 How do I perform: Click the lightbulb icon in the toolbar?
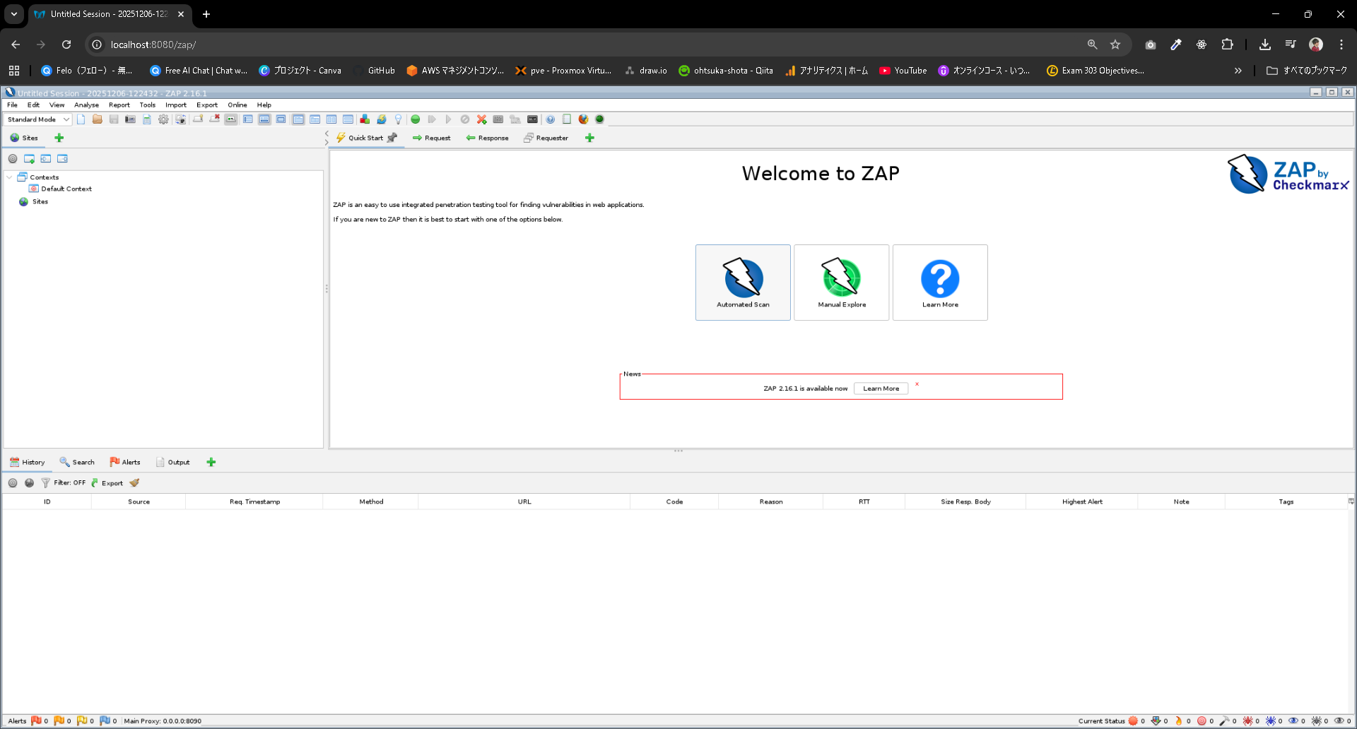[398, 119]
